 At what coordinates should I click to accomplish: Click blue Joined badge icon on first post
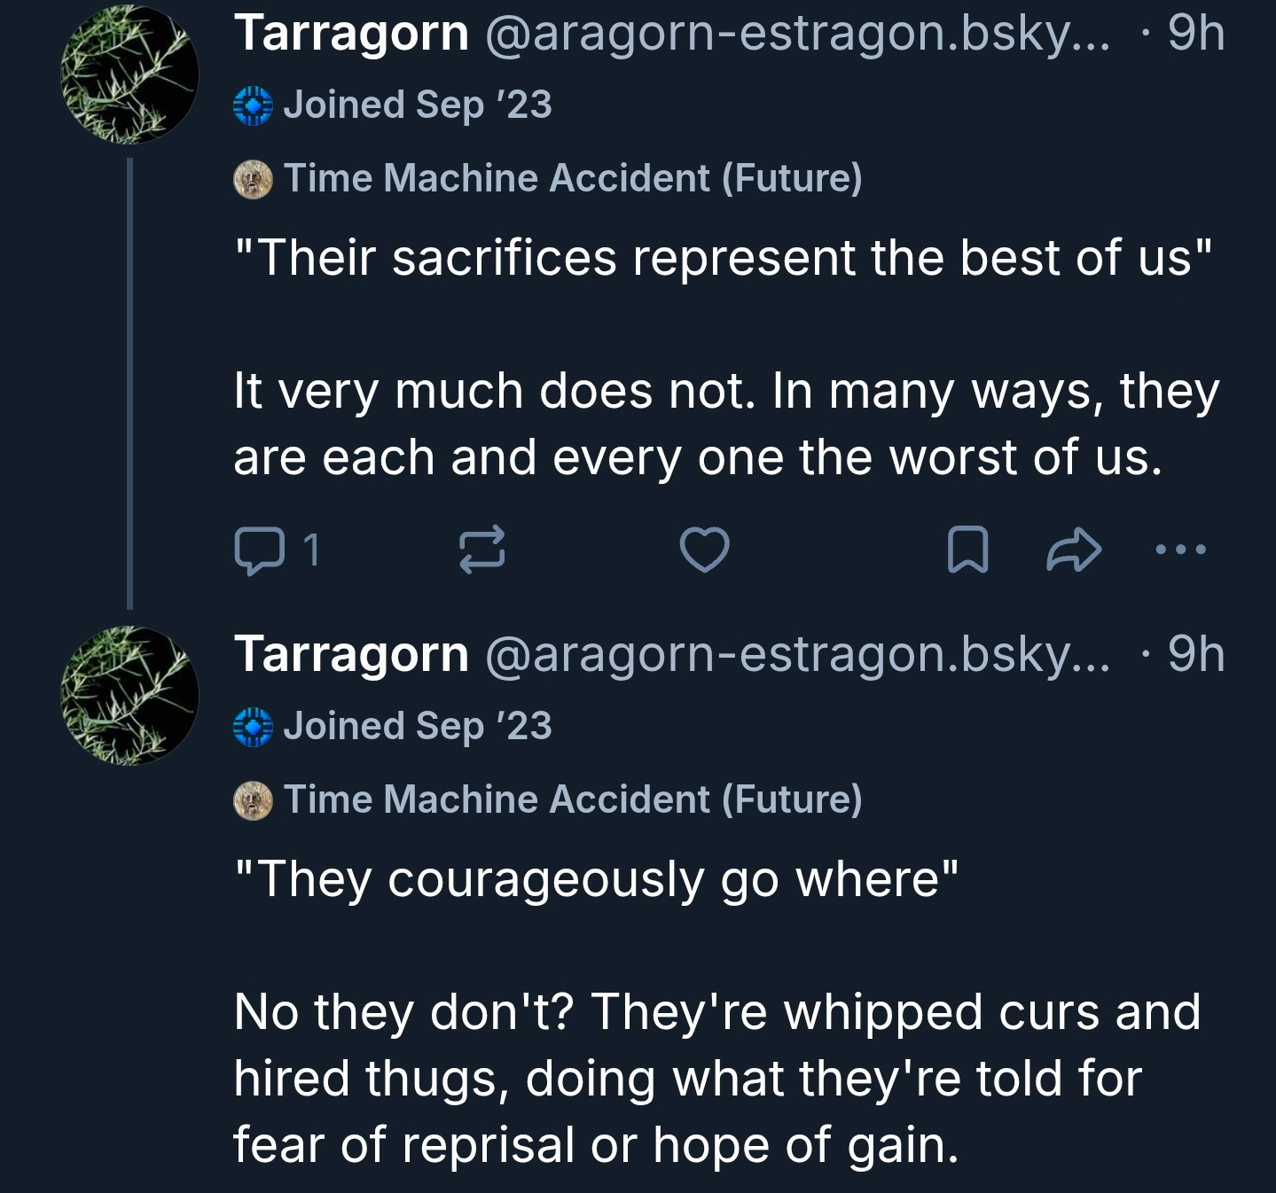(254, 105)
